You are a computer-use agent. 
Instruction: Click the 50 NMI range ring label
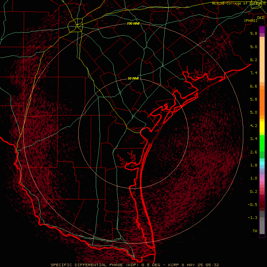pyautogui.click(x=133, y=78)
